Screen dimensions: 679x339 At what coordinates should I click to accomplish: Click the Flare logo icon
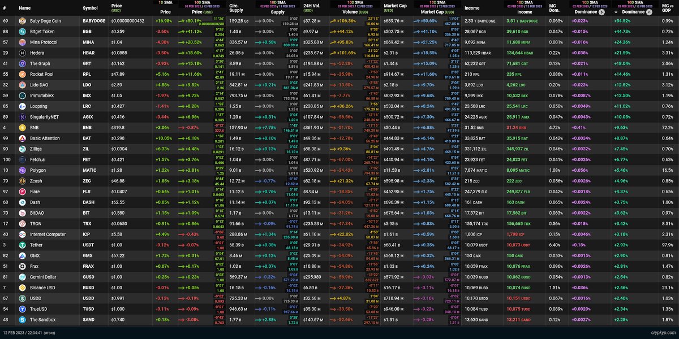(22, 192)
